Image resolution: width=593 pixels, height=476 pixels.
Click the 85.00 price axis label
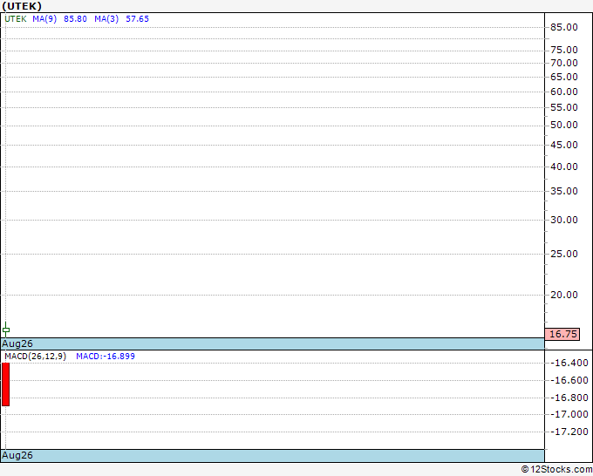(564, 27)
